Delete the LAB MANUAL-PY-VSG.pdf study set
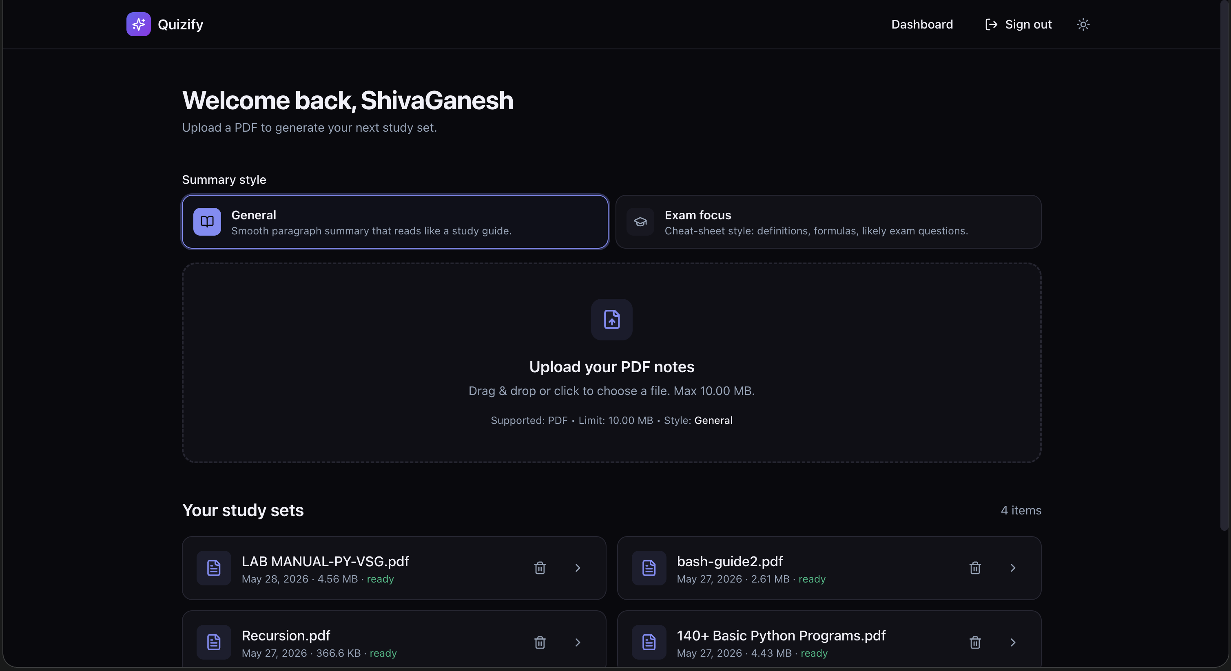 point(540,568)
